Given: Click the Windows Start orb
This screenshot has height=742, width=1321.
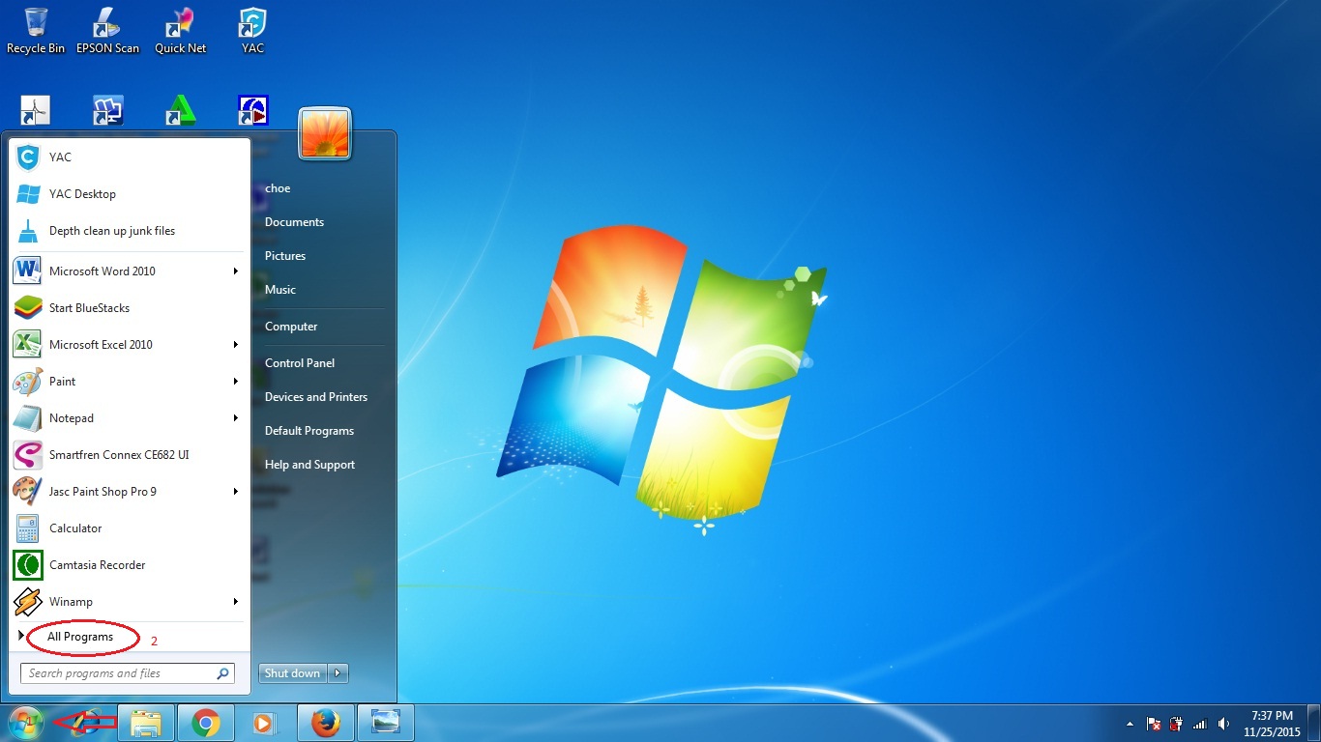Looking at the screenshot, I should [25, 723].
